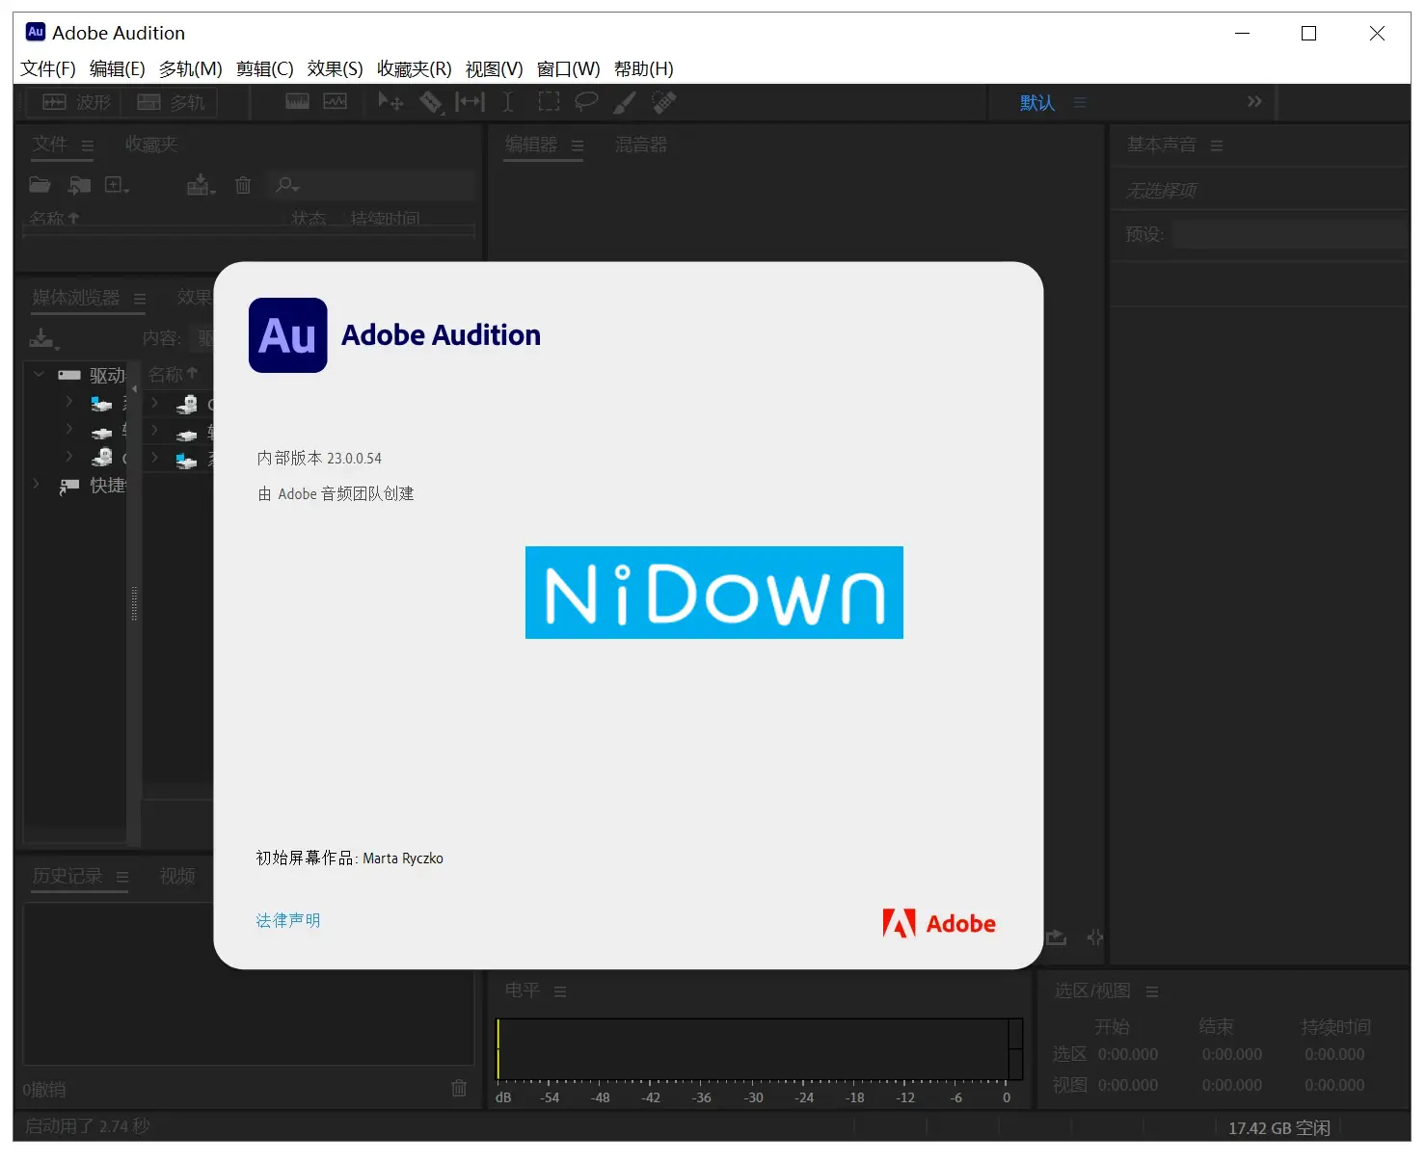
Task: Open the 编辑器 panel hamburger menu
Action: (578, 145)
